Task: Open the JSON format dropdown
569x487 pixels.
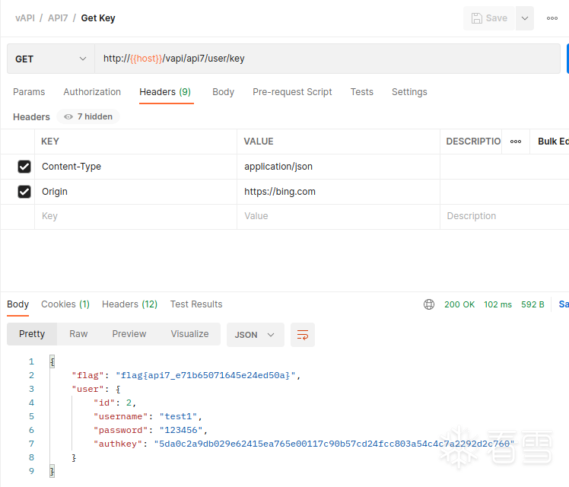Action: [x=255, y=335]
